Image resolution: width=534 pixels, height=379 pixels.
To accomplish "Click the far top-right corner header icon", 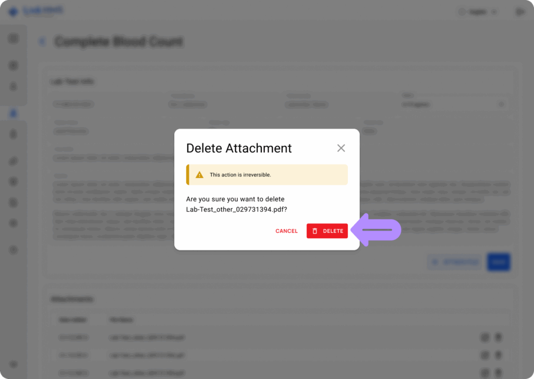I will point(520,12).
